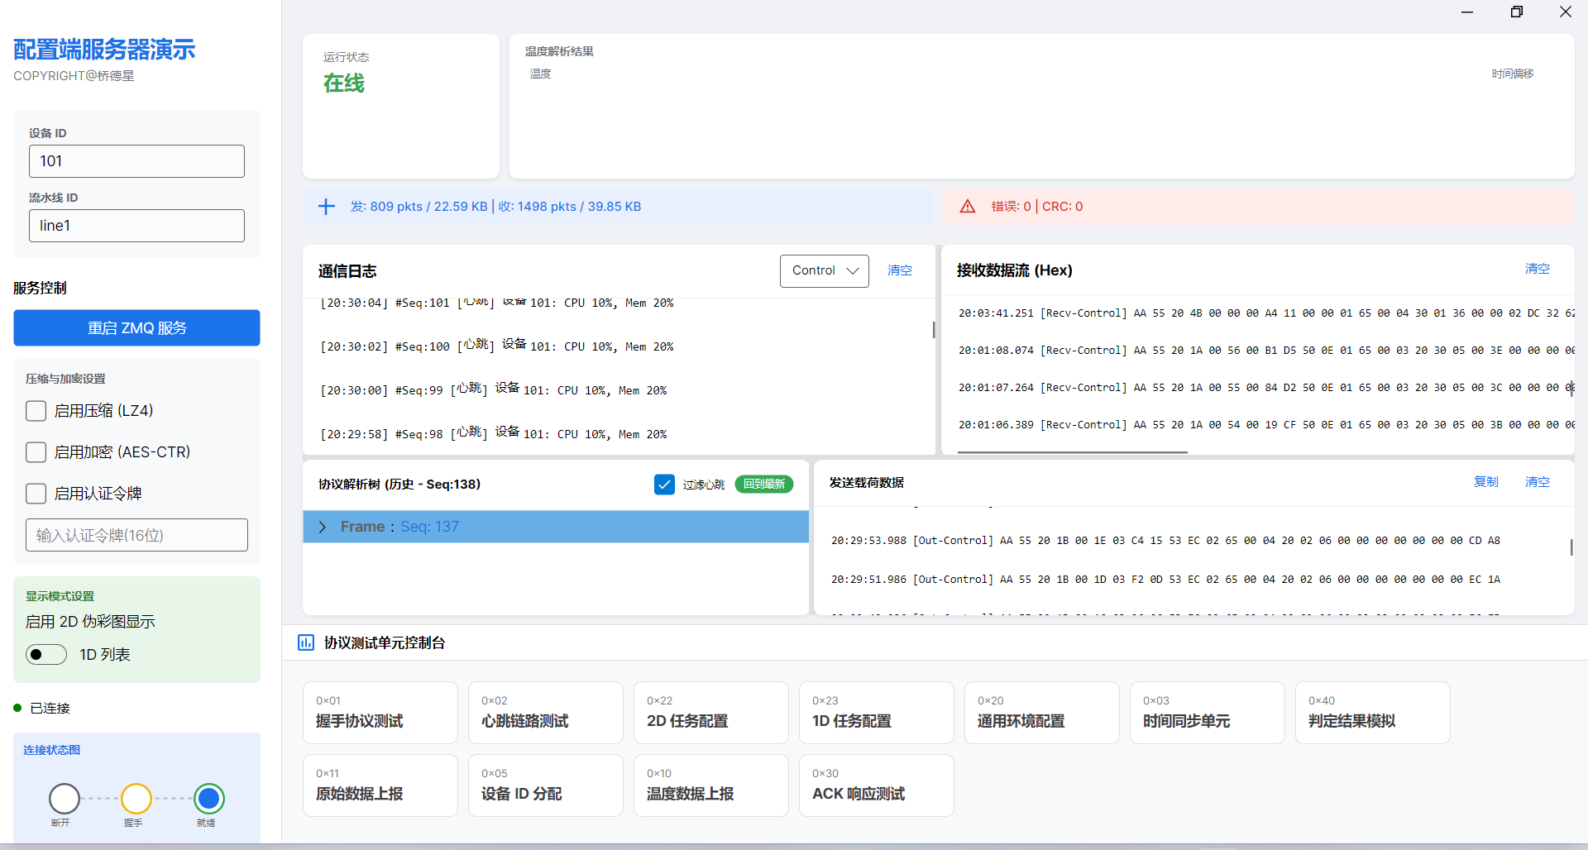1588x850 pixels.
Task: Enable LZ4 compression checkbox
Action: [x=36, y=411]
